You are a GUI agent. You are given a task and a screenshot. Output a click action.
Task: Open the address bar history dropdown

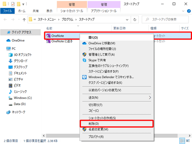pos(127,19)
